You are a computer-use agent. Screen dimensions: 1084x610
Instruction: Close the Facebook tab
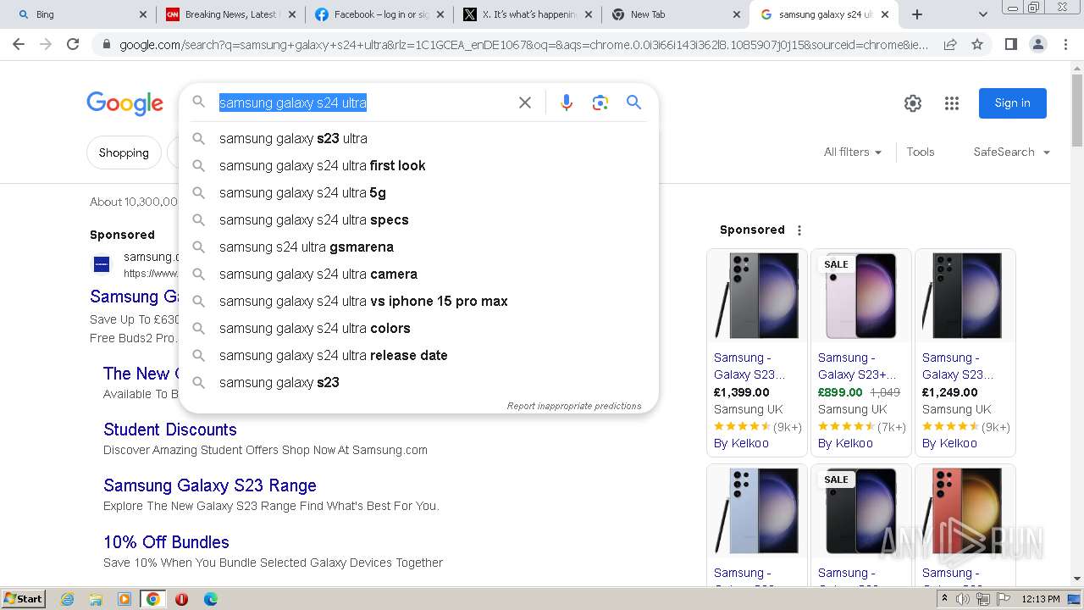(x=440, y=14)
